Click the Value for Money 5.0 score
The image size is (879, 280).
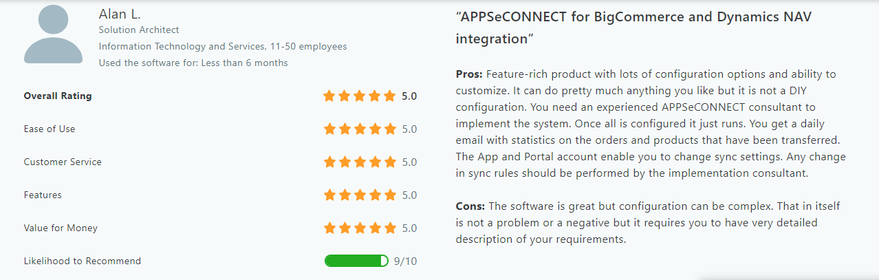pos(409,228)
